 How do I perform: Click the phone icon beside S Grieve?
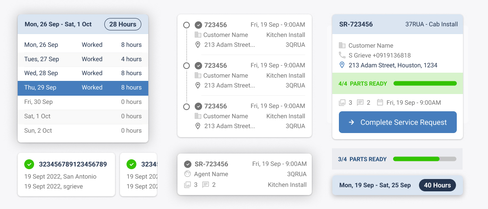pos(342,55)
